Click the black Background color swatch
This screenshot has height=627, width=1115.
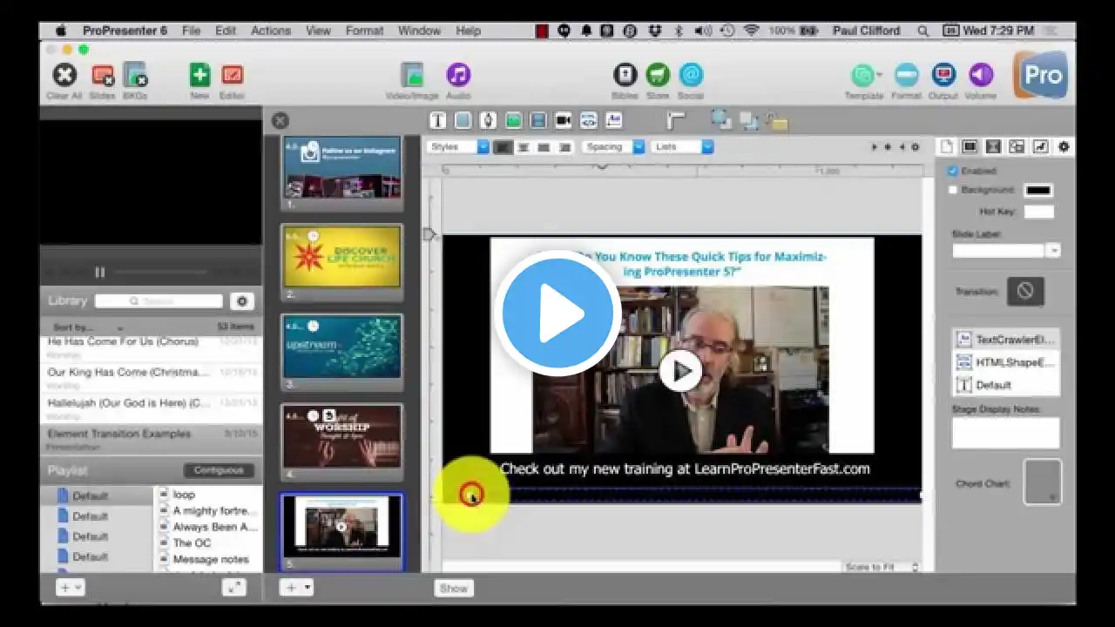coord(1038,191)
